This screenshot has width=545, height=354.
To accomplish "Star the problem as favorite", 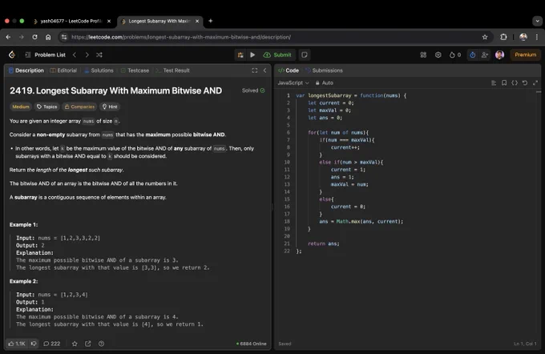I will (75, 344).
